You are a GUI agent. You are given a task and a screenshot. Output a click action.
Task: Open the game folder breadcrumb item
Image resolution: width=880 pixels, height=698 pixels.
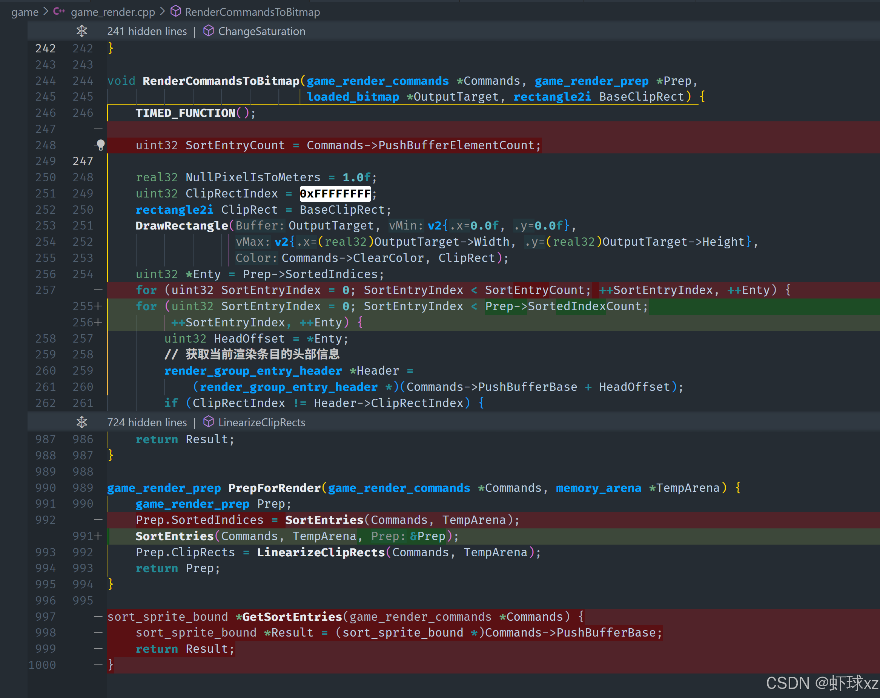click(x=25, y=12)
